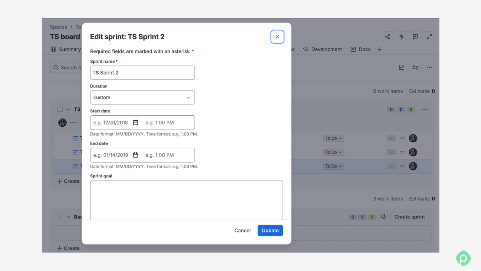481x271 pixels.
Task: Open the End date calendar picker icon
Action: [135, 155]
